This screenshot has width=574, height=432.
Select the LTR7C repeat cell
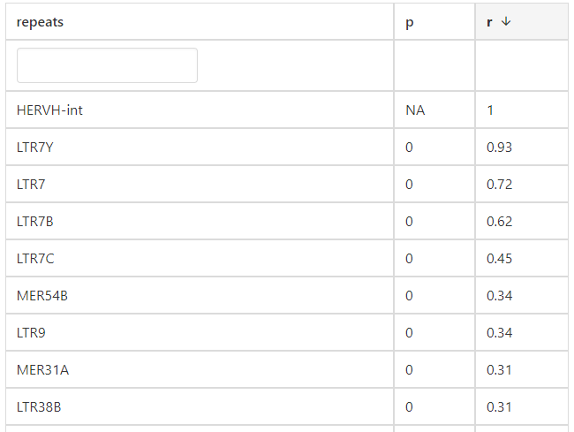pyautogui.click(x=35, y=259)
